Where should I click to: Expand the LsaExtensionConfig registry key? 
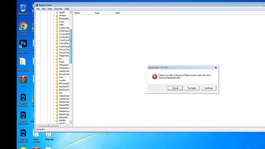[x=54, y=96]
